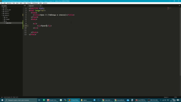Open the Arduino menu

coord(45,3)
